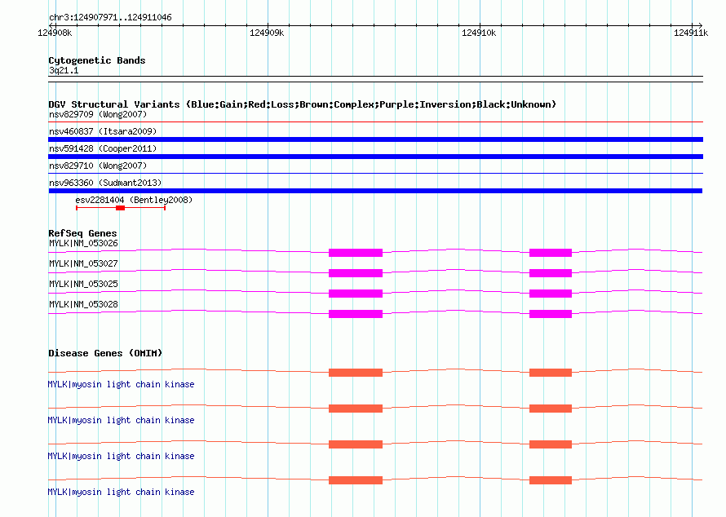726x517 pixels.
Task: Click the MYLK|NM_053026 transcript label
Action: click(x=83, y=244)
